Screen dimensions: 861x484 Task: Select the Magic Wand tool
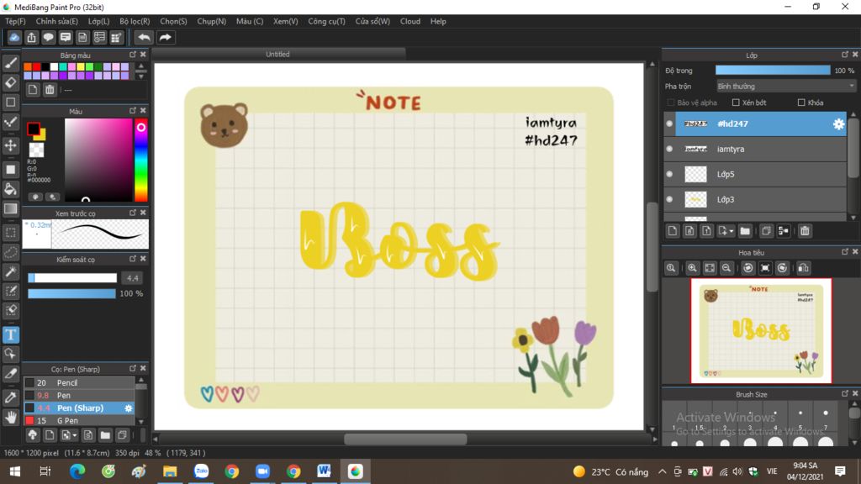click(x=10, y=271)
